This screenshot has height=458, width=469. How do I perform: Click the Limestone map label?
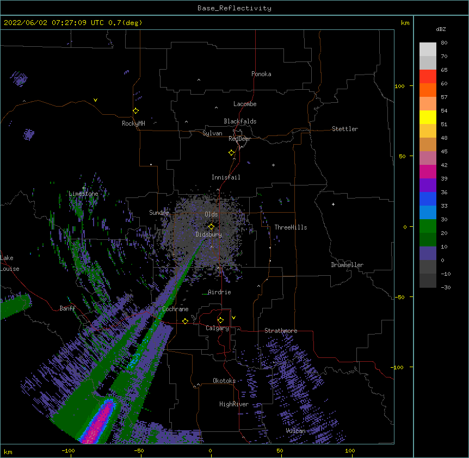coord(83,194)
